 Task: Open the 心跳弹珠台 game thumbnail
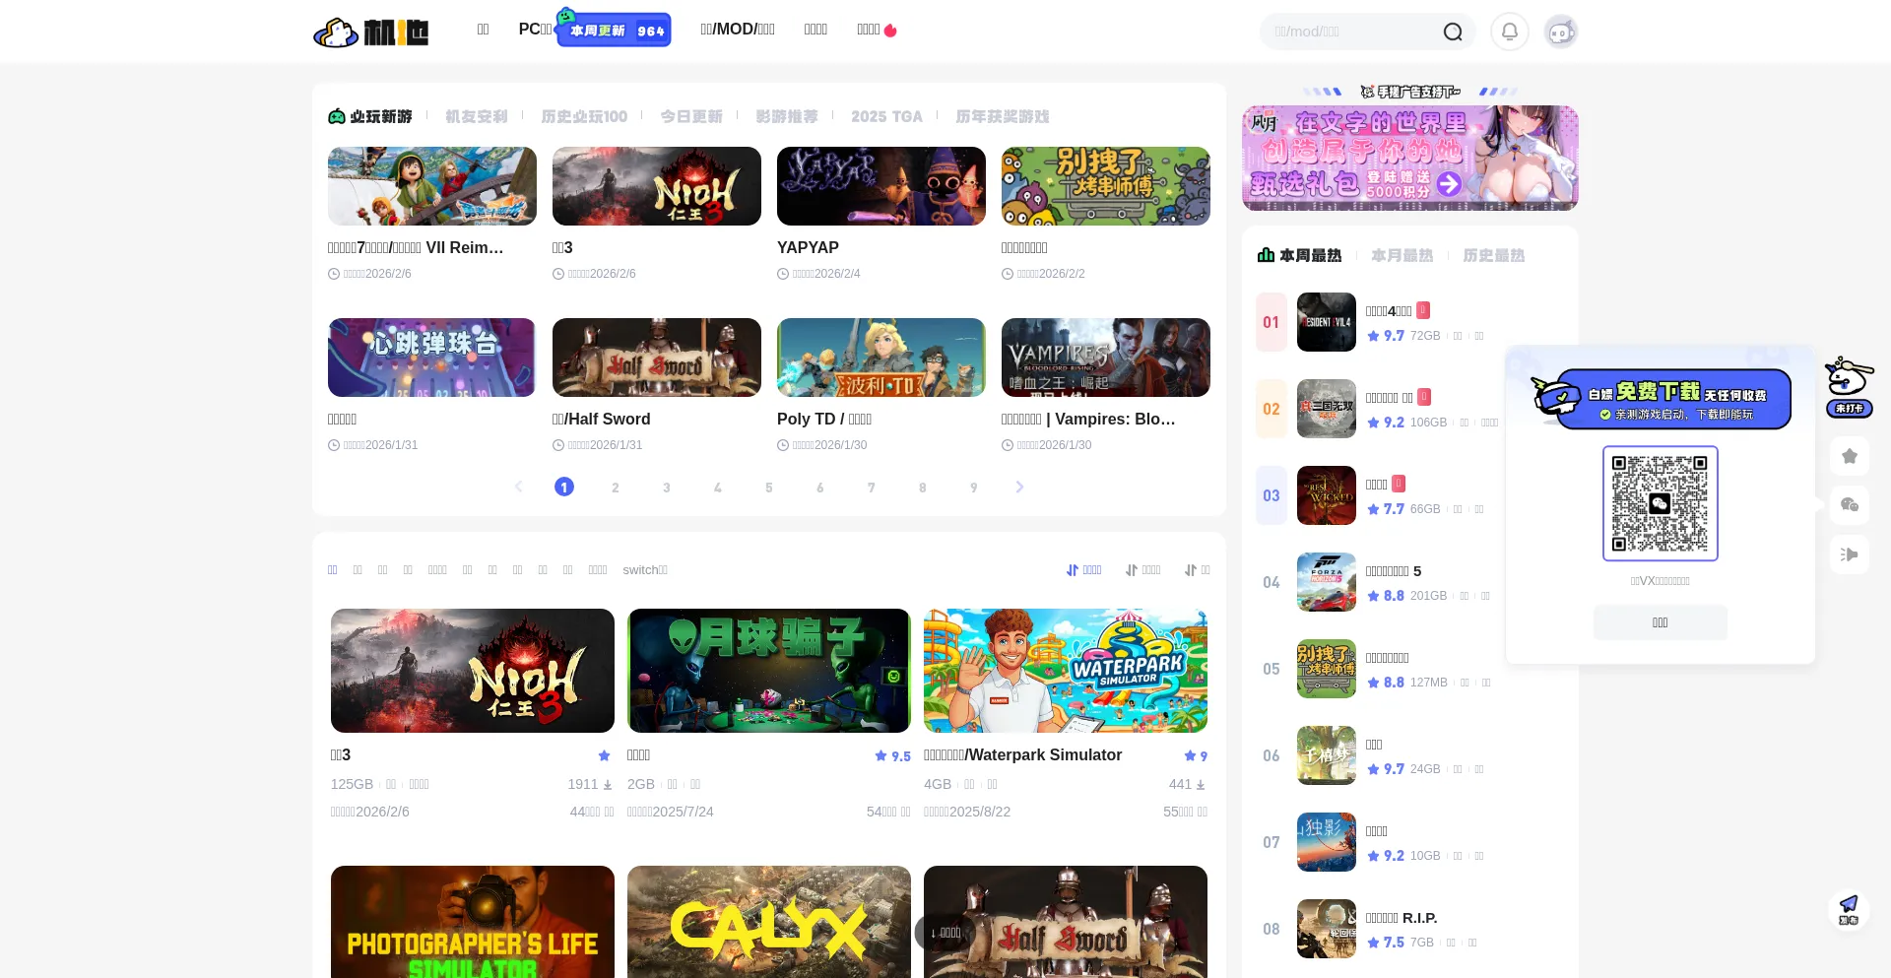pos(432,358)
